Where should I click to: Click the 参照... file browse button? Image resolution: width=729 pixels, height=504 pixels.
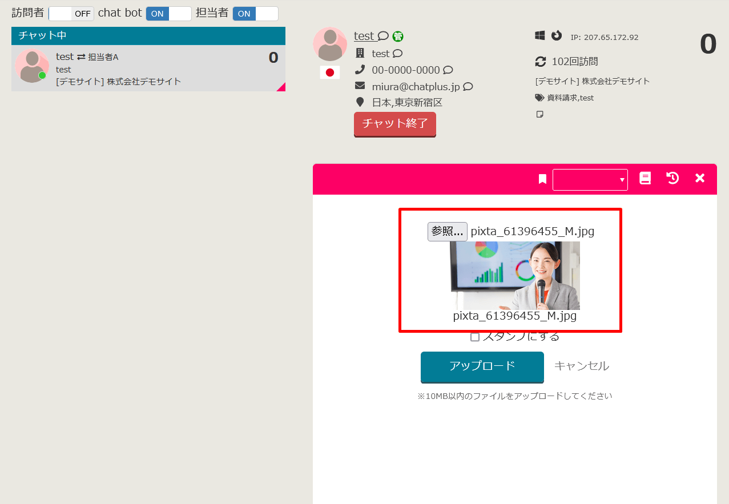click(448, 231)
